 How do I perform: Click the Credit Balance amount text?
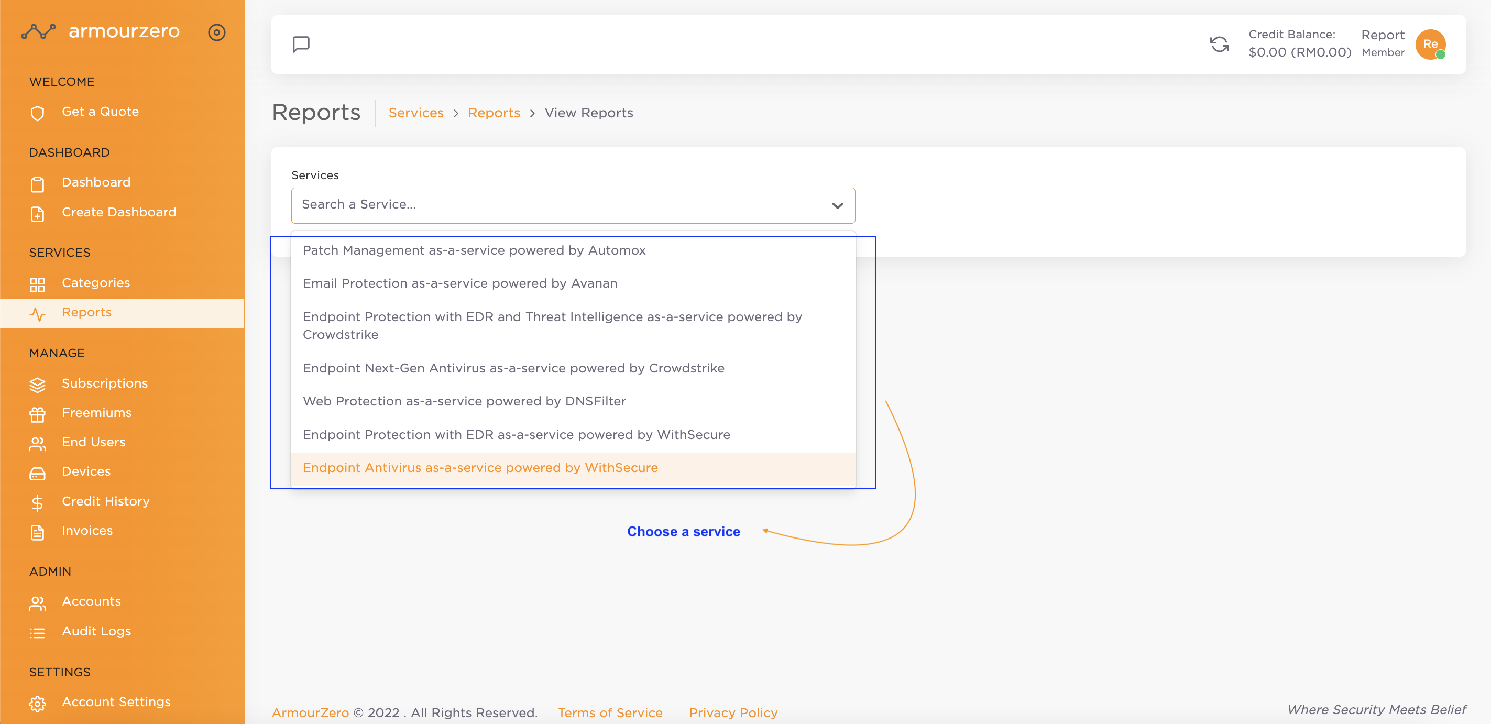pos(1299,53)
